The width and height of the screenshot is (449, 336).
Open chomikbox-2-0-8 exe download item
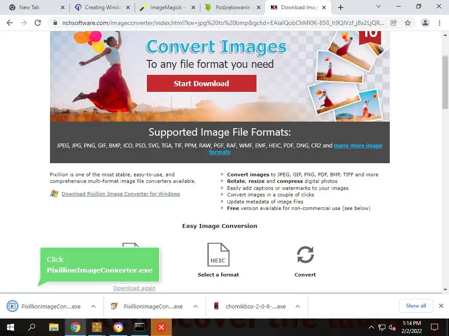pyautogui.click(x=250, y=306)
